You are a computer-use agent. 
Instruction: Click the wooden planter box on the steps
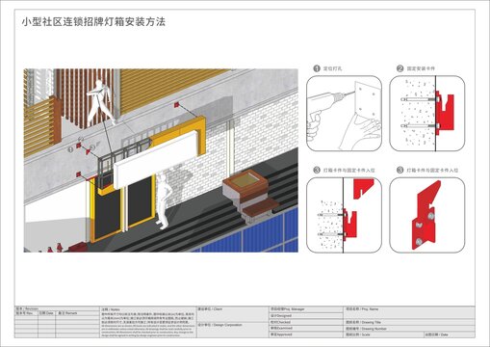[245, 185]
